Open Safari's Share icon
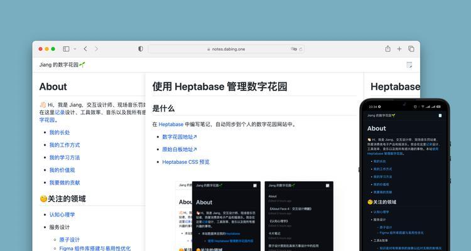The width and height of the screenshot is (471, 251). pos(388,49)
